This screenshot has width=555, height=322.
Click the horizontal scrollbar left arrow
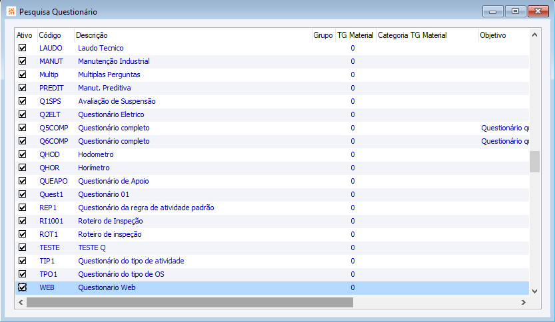coord(21,302)
